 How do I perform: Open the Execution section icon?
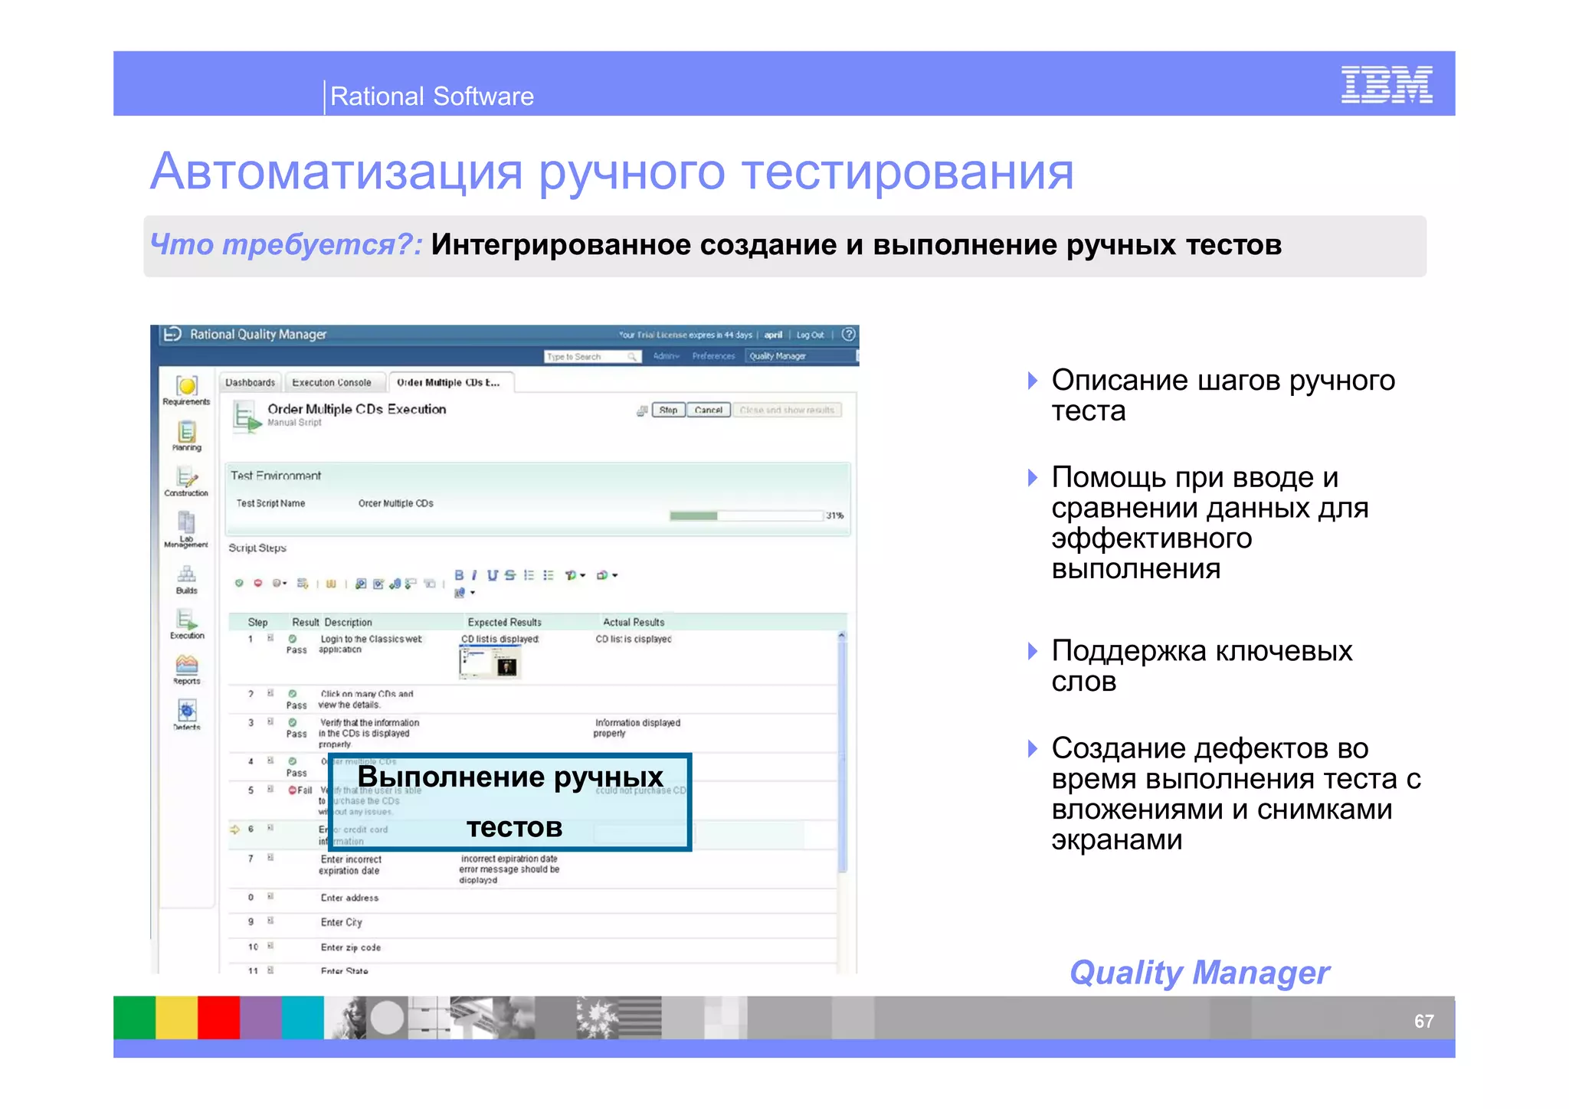(186, 619)
